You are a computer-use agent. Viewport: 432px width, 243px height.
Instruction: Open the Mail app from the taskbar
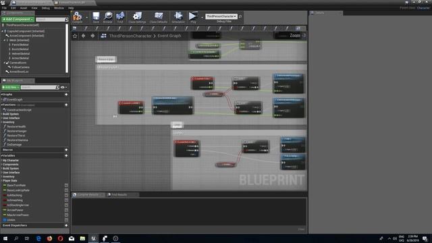pyautogui.click(x=72, y=238)
